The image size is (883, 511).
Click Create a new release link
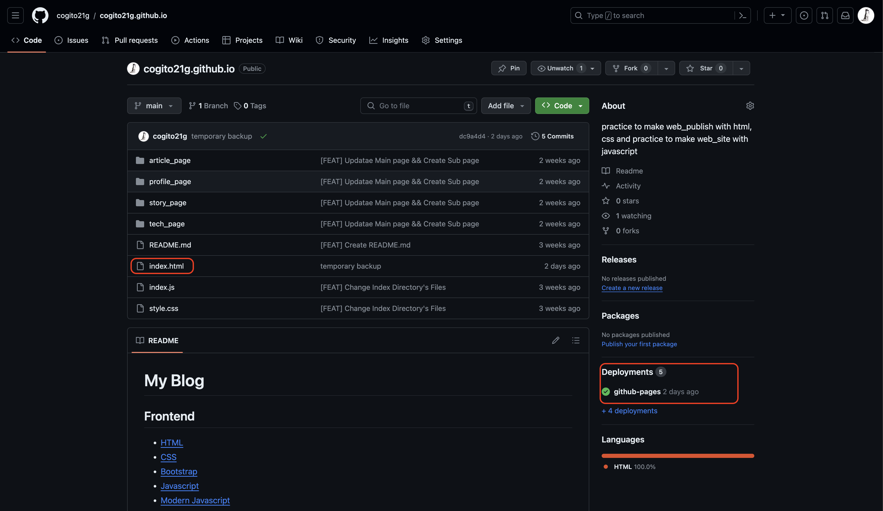(x=632, y=288)
